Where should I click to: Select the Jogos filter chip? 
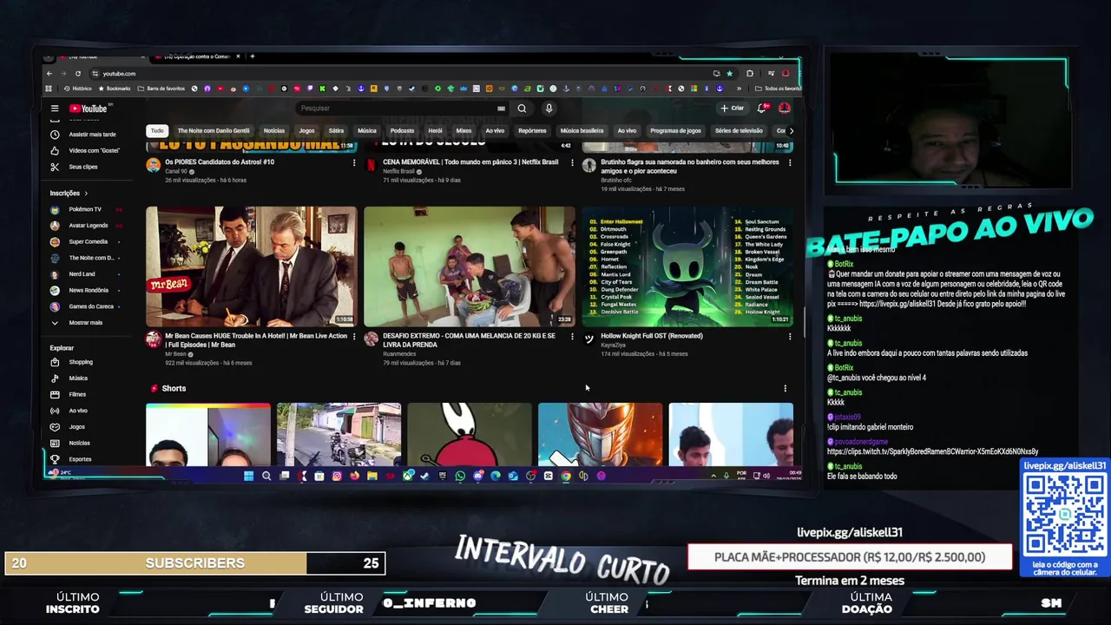click(307, 131)
